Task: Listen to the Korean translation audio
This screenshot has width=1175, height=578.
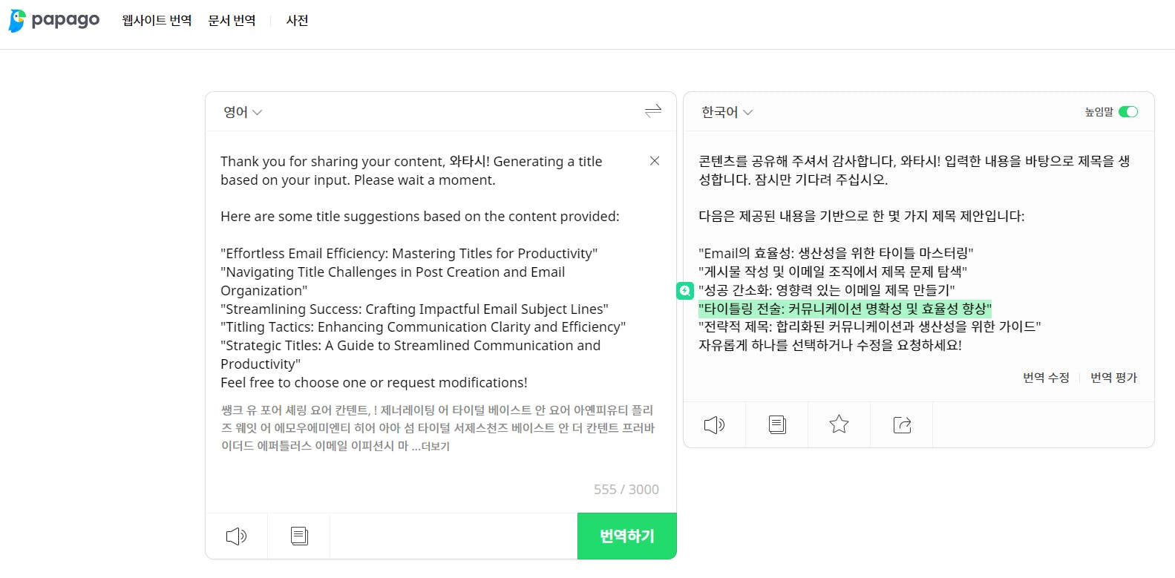Action: click(x=714, y=424)
